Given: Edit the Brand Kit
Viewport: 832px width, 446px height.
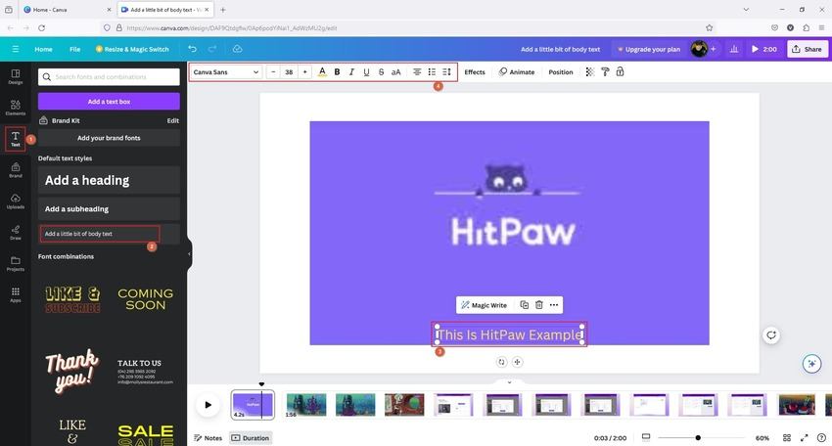Looking at the screenshot, I should (173, 121).
